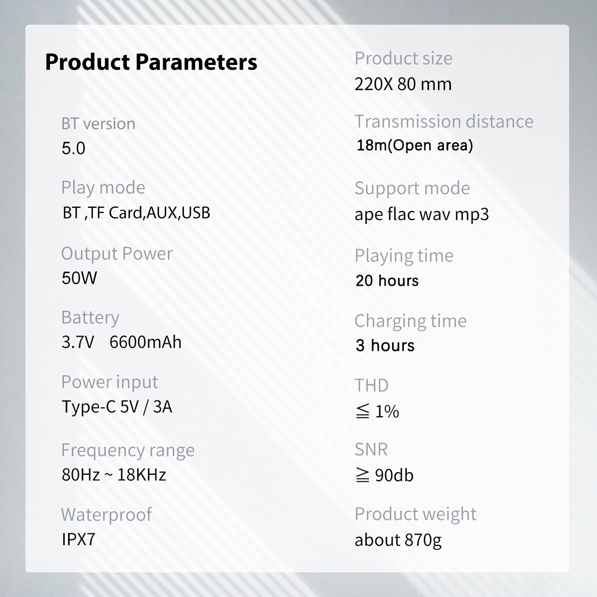Click the 220X 80 mm size value
The height and width of the screenshot is (597, 597).
(x=403, y=84)
